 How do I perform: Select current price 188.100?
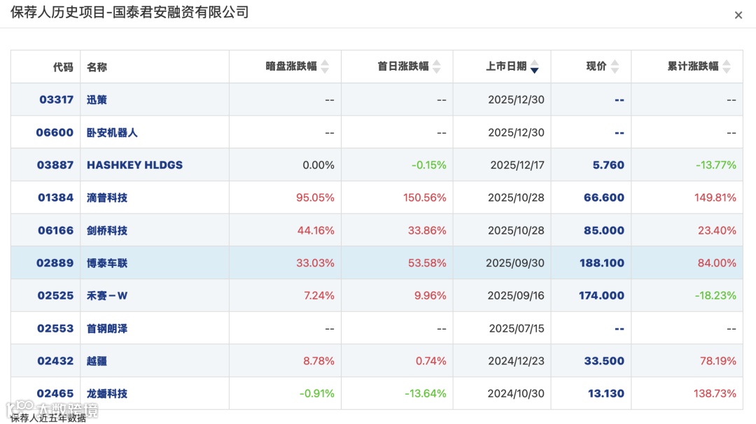pos(602,263)
